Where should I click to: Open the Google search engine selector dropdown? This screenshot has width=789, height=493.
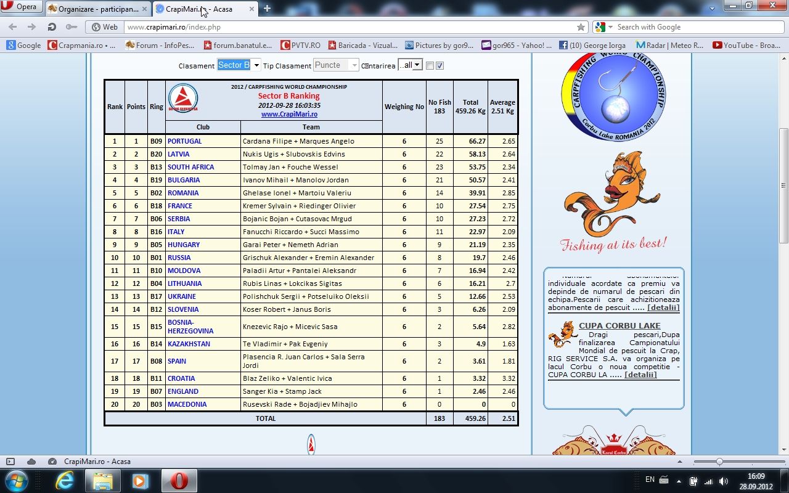[x=604, y=27]
